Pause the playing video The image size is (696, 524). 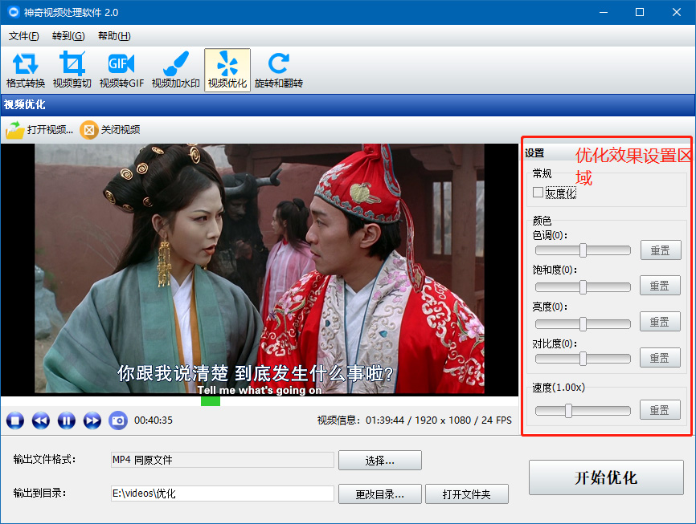[67, 420]
